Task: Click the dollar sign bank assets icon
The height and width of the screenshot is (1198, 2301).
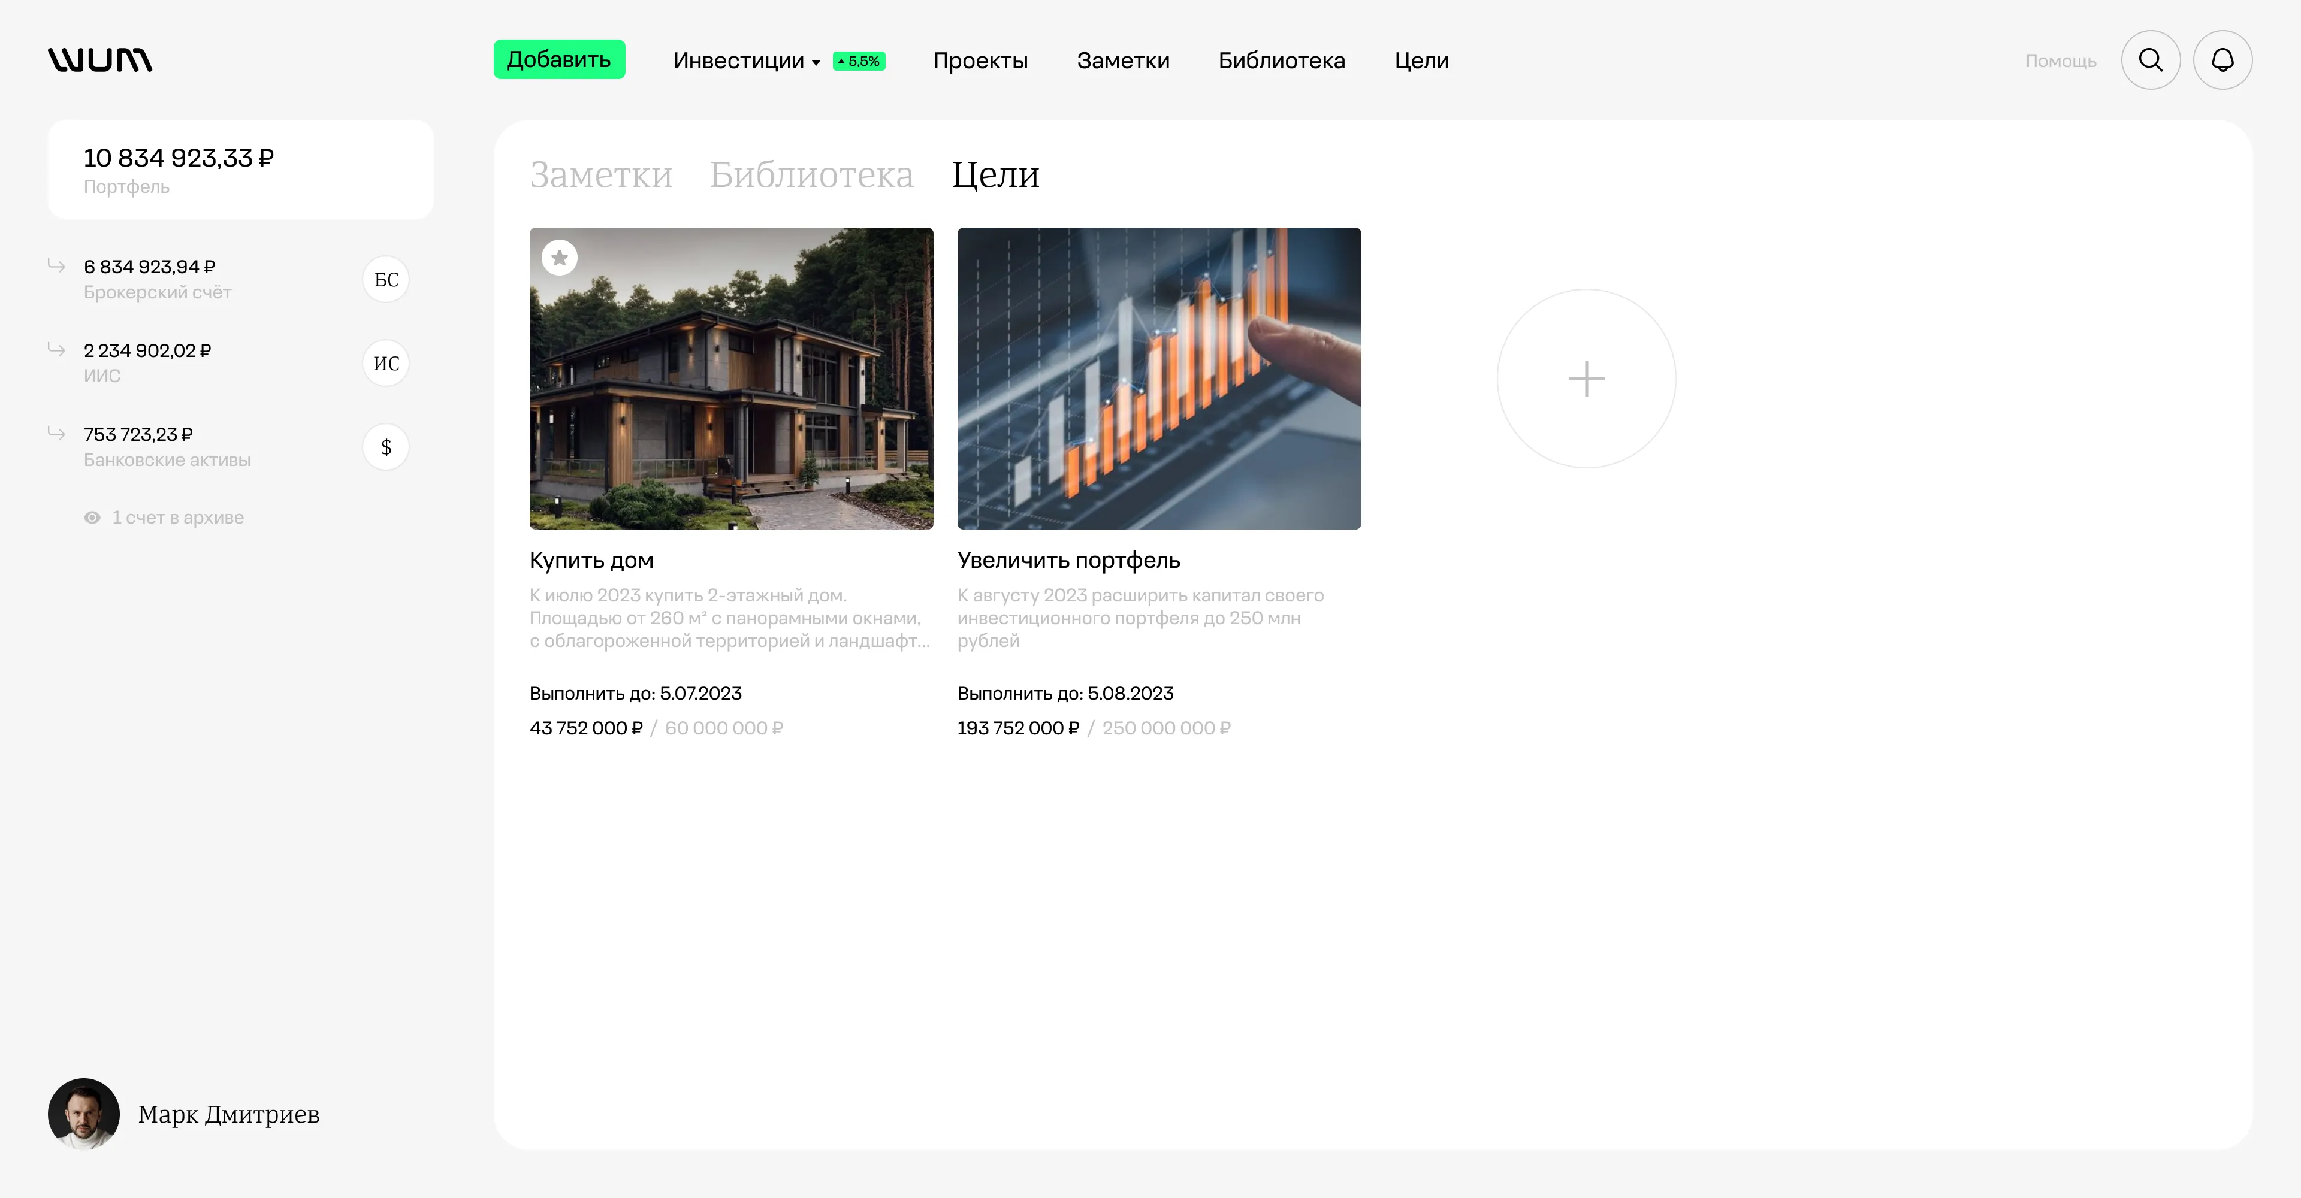Action: point(386,447)
